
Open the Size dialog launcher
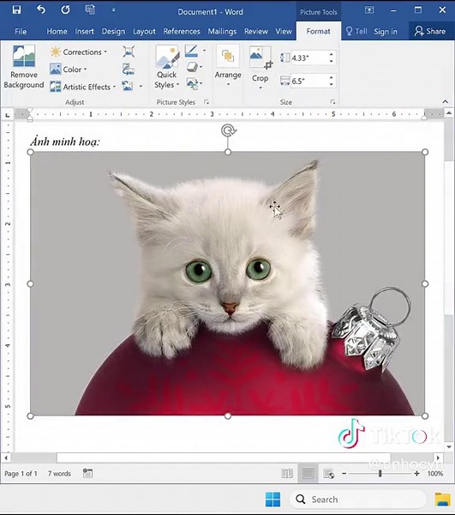click(x=332, y=102)
